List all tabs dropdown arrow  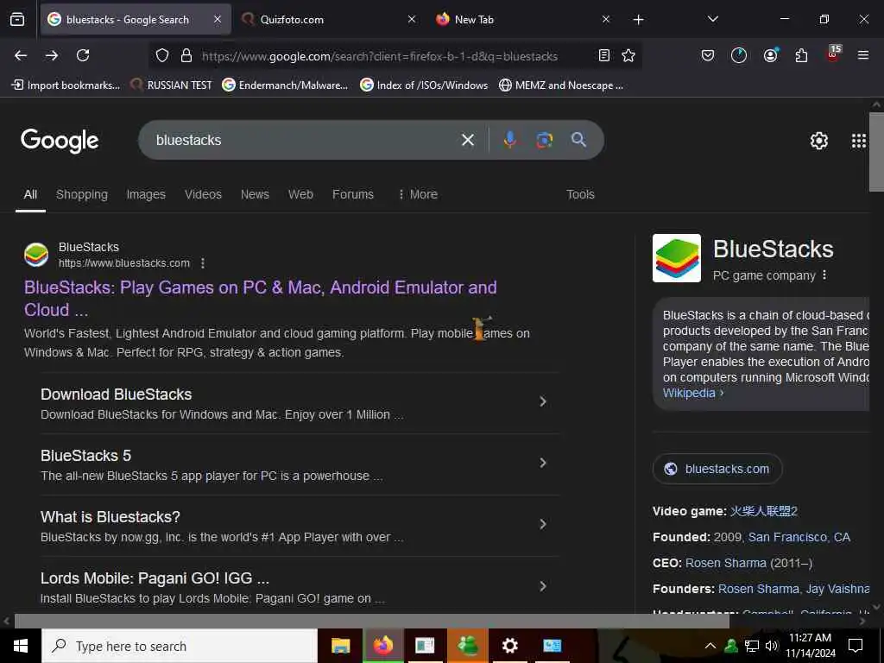(x=712, y=19)
